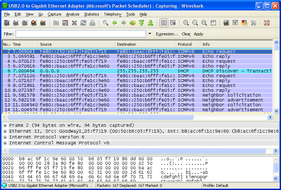Jump to last packet icon

click(151, 23)
